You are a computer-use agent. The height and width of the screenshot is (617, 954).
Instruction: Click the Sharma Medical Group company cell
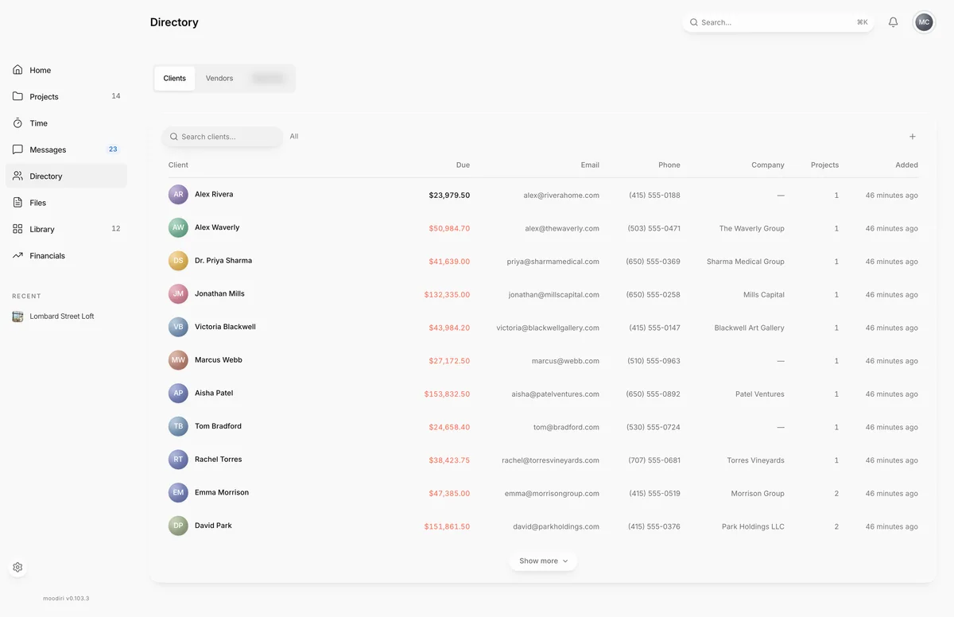(x=745, y=262)
